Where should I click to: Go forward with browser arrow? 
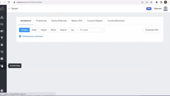(5, 2)
